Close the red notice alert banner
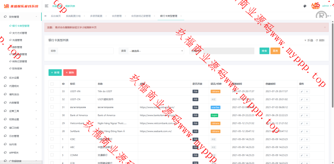 (x=325, y=27)
